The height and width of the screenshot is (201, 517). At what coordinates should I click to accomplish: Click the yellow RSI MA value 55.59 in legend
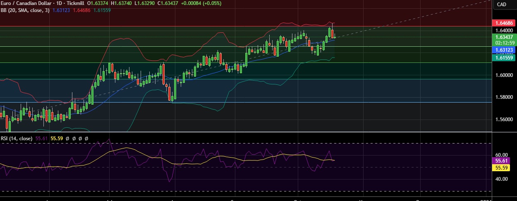57,139
